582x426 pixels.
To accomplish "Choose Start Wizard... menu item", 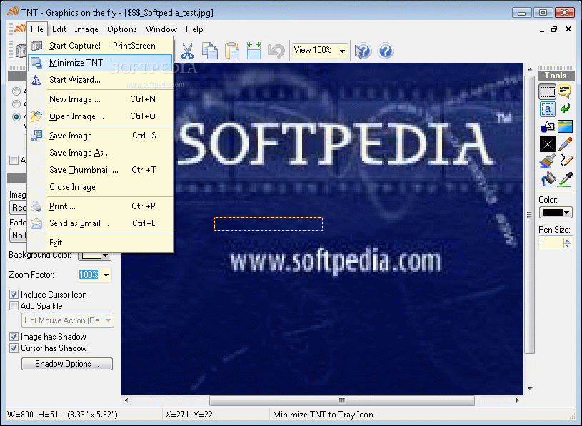I will [x=100, y=80].
